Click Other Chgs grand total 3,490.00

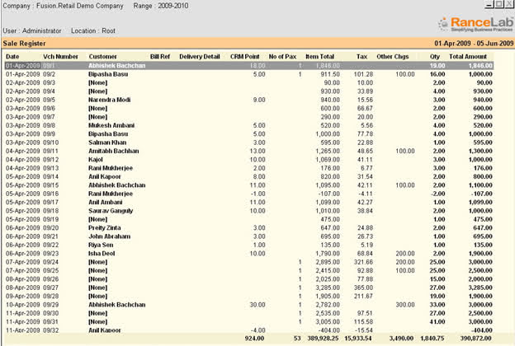click(x=401, y=338)
